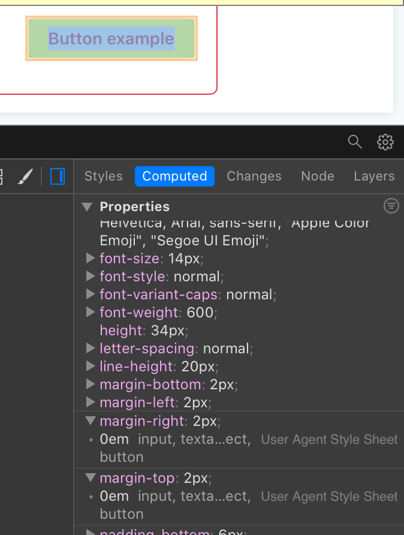Toggle the details sidebar with blue panel icon
Screen dimensions: 404x535
coord(58,176)
